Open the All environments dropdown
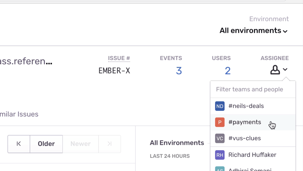The height and width of the screenshot is (171, 303). tap(253, 31)
